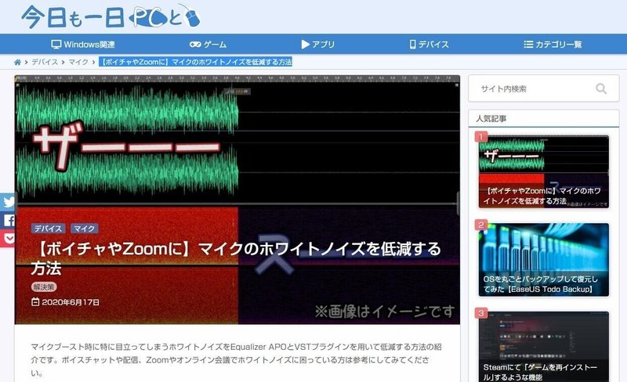Share the article on Facebook
The height and width of the screenshot is (382, 627).
tap(7, 220)
